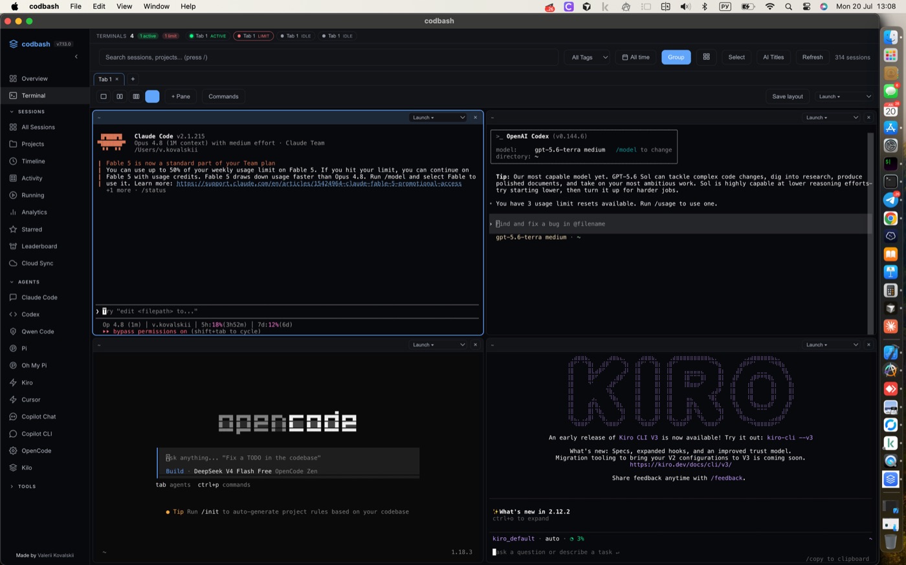906x565 pixels.
Task: Select the highlighted four-pane grid layout
Action: 152,96
